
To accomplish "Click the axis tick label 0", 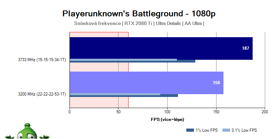I will 70,112.
